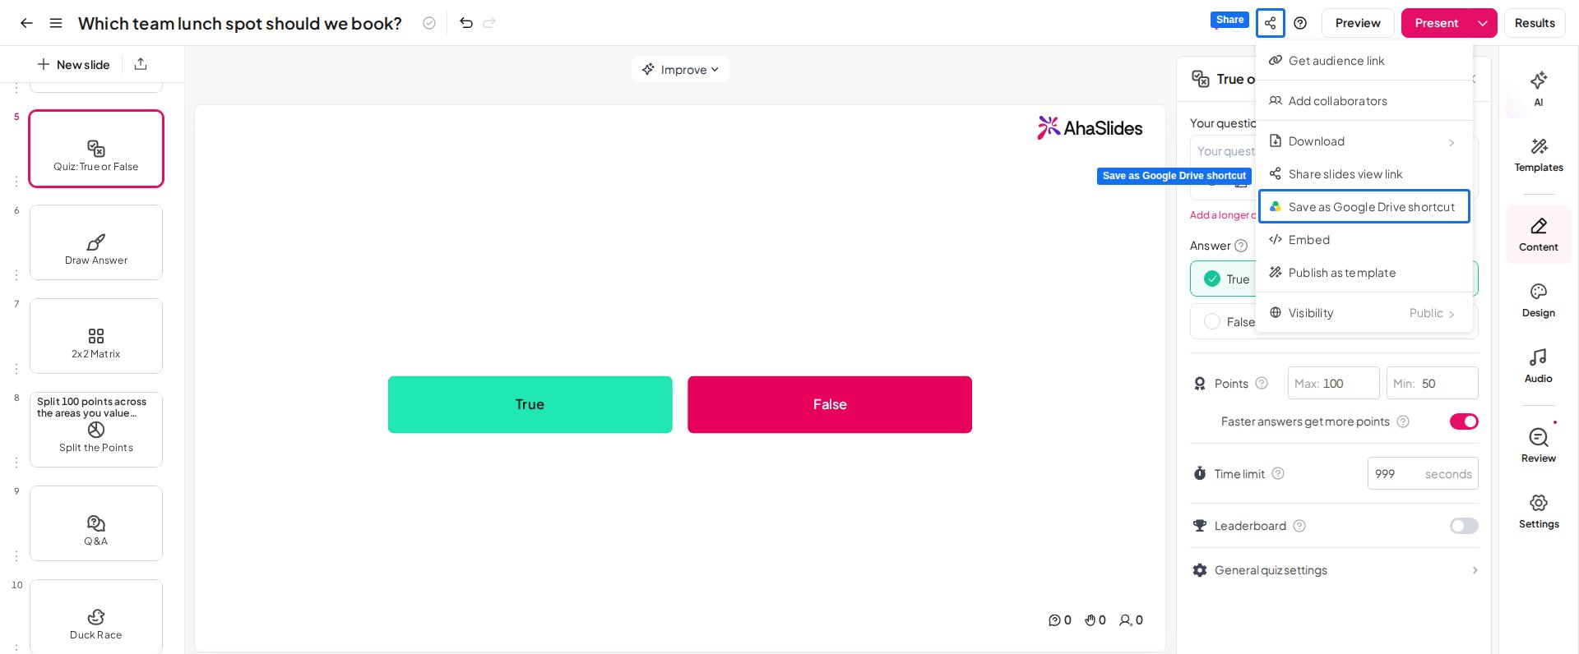Viewport: 1579px width, 654px height.
Task: Click the Points help icon
Action: point(1262,383)
